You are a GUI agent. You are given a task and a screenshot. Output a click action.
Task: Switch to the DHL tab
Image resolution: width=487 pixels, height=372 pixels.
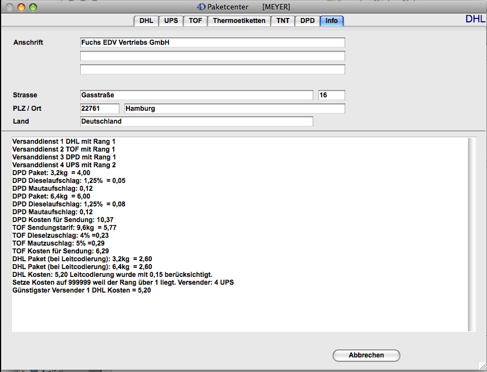coord(146,21)
